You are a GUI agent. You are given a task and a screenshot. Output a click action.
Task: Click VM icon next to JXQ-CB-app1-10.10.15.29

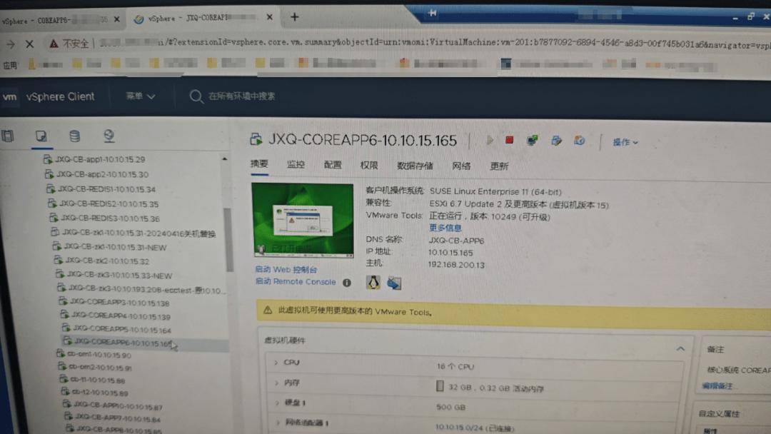pyautogui.click(x=47, y=158)
